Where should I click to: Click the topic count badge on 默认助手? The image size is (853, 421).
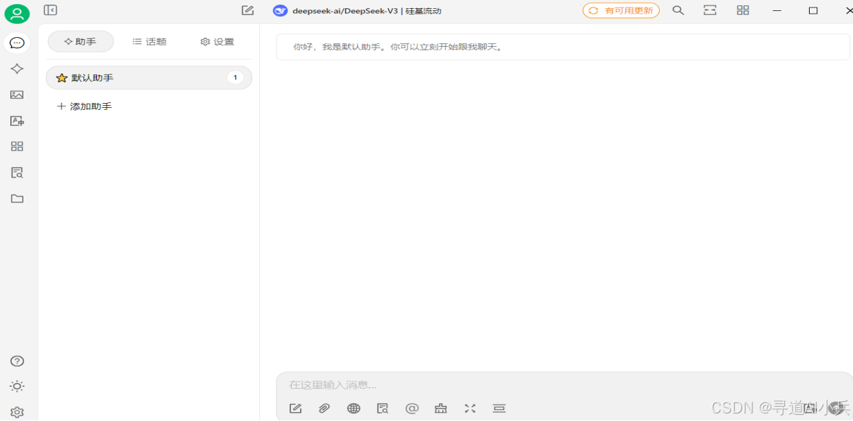(x=235, y=78)
